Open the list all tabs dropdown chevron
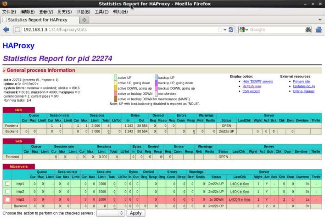Viewport: 325px width, 219px height. click(320, 20)
